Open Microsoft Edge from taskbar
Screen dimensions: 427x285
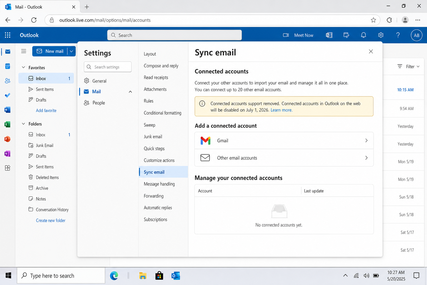pos(114,276)
